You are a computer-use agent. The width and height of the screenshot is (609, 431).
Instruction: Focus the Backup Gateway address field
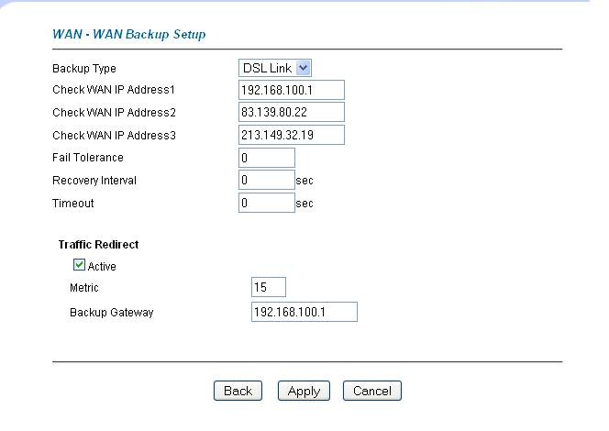pos(304,313)
